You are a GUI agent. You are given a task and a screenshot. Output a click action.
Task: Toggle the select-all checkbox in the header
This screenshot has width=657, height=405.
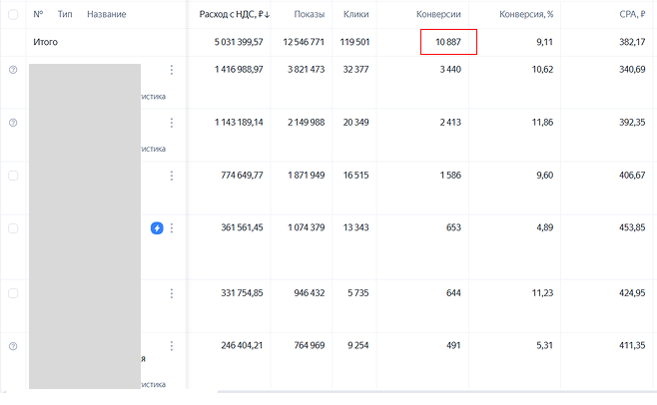[x=13, y=15]
